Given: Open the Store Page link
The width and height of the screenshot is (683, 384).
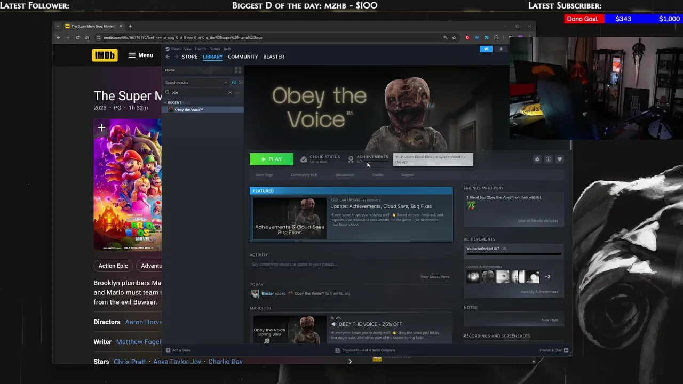Looking at the screenshot, I should pyautogui.click(x=264, y=175).
